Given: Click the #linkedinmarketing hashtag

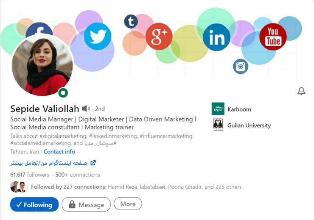Looking at the screenshot, I should pos(113,136).
